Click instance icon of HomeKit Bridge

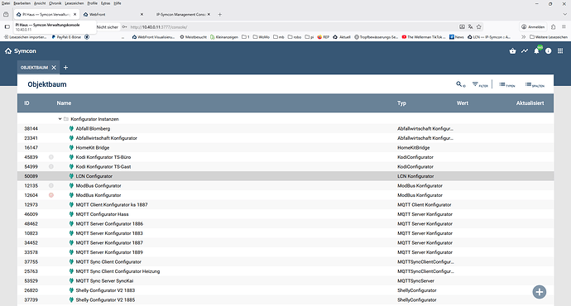coord(71,147)
